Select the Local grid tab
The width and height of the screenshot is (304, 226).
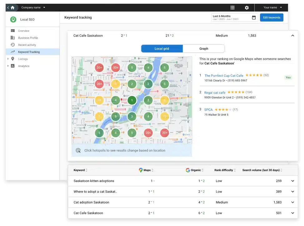162,49
